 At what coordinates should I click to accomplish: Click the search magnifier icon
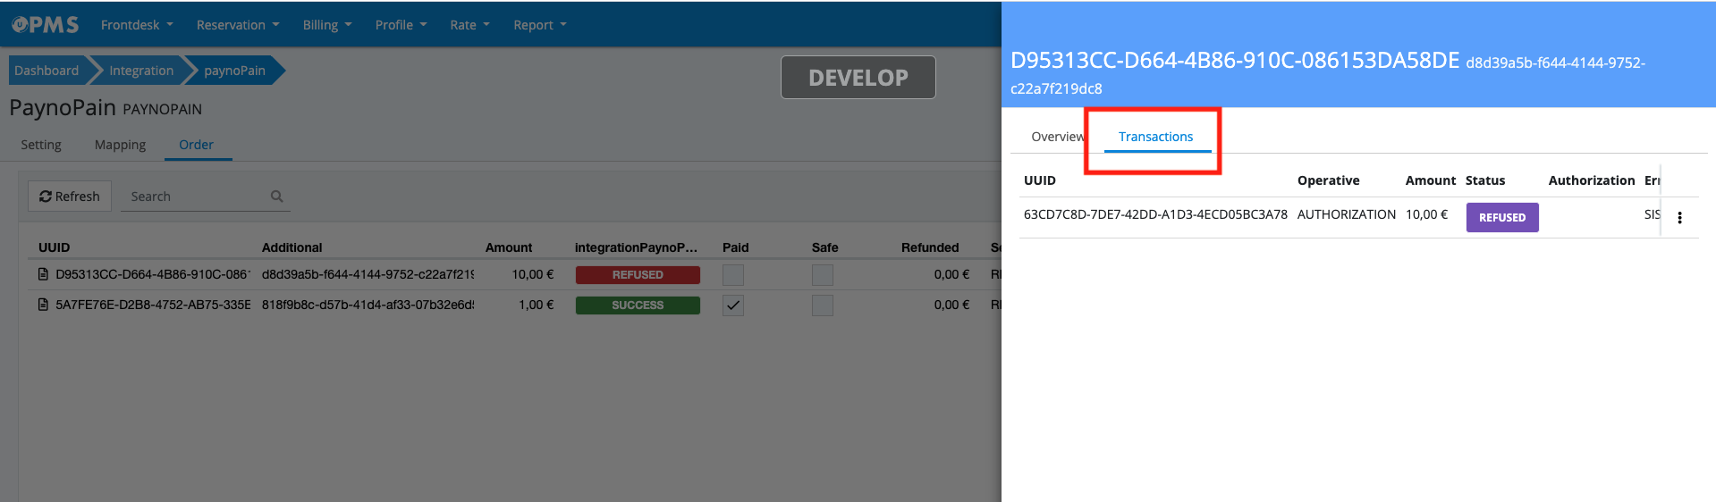pos(277,197)
